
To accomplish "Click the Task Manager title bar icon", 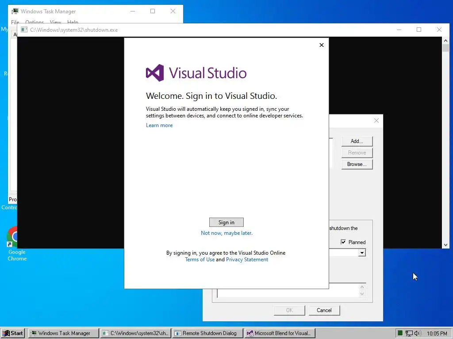I will pos(15,11).
